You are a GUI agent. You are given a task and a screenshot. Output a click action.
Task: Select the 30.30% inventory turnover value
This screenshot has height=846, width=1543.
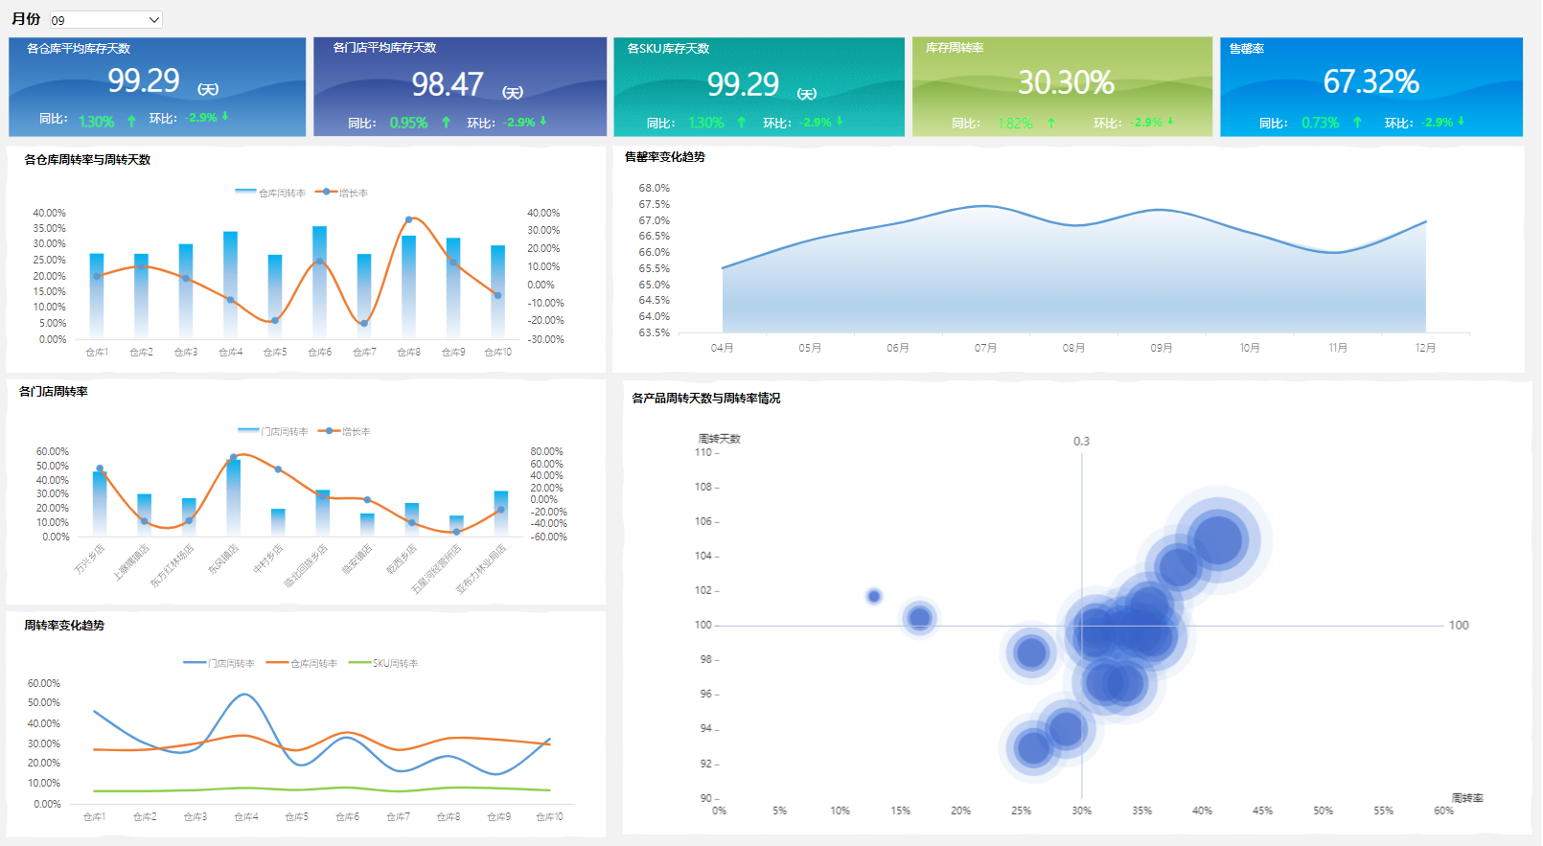pyautogui.click(x=1066, y=82)
